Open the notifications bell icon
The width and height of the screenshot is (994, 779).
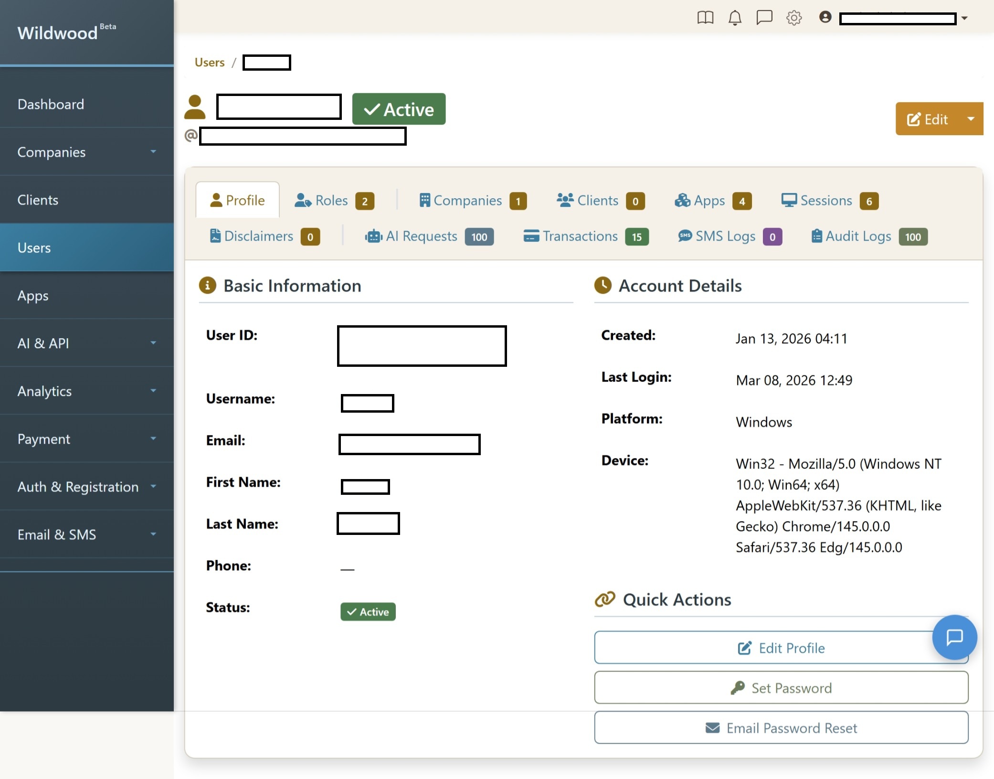click(x=734, y=18)
